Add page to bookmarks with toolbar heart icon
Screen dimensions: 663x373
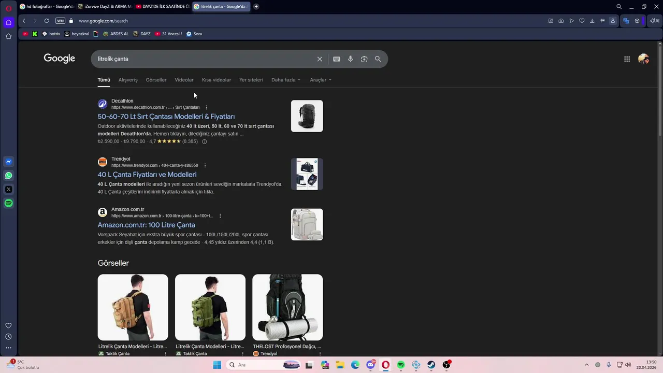pos(582,21)
